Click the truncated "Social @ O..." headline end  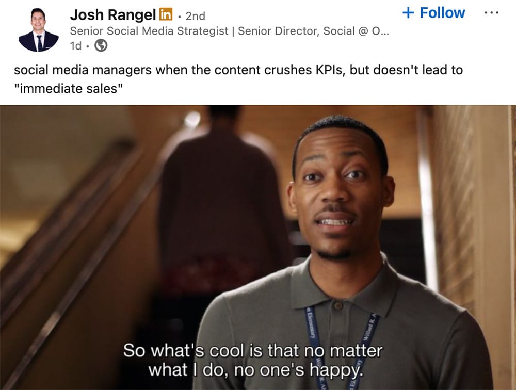(x=356, y=31)
